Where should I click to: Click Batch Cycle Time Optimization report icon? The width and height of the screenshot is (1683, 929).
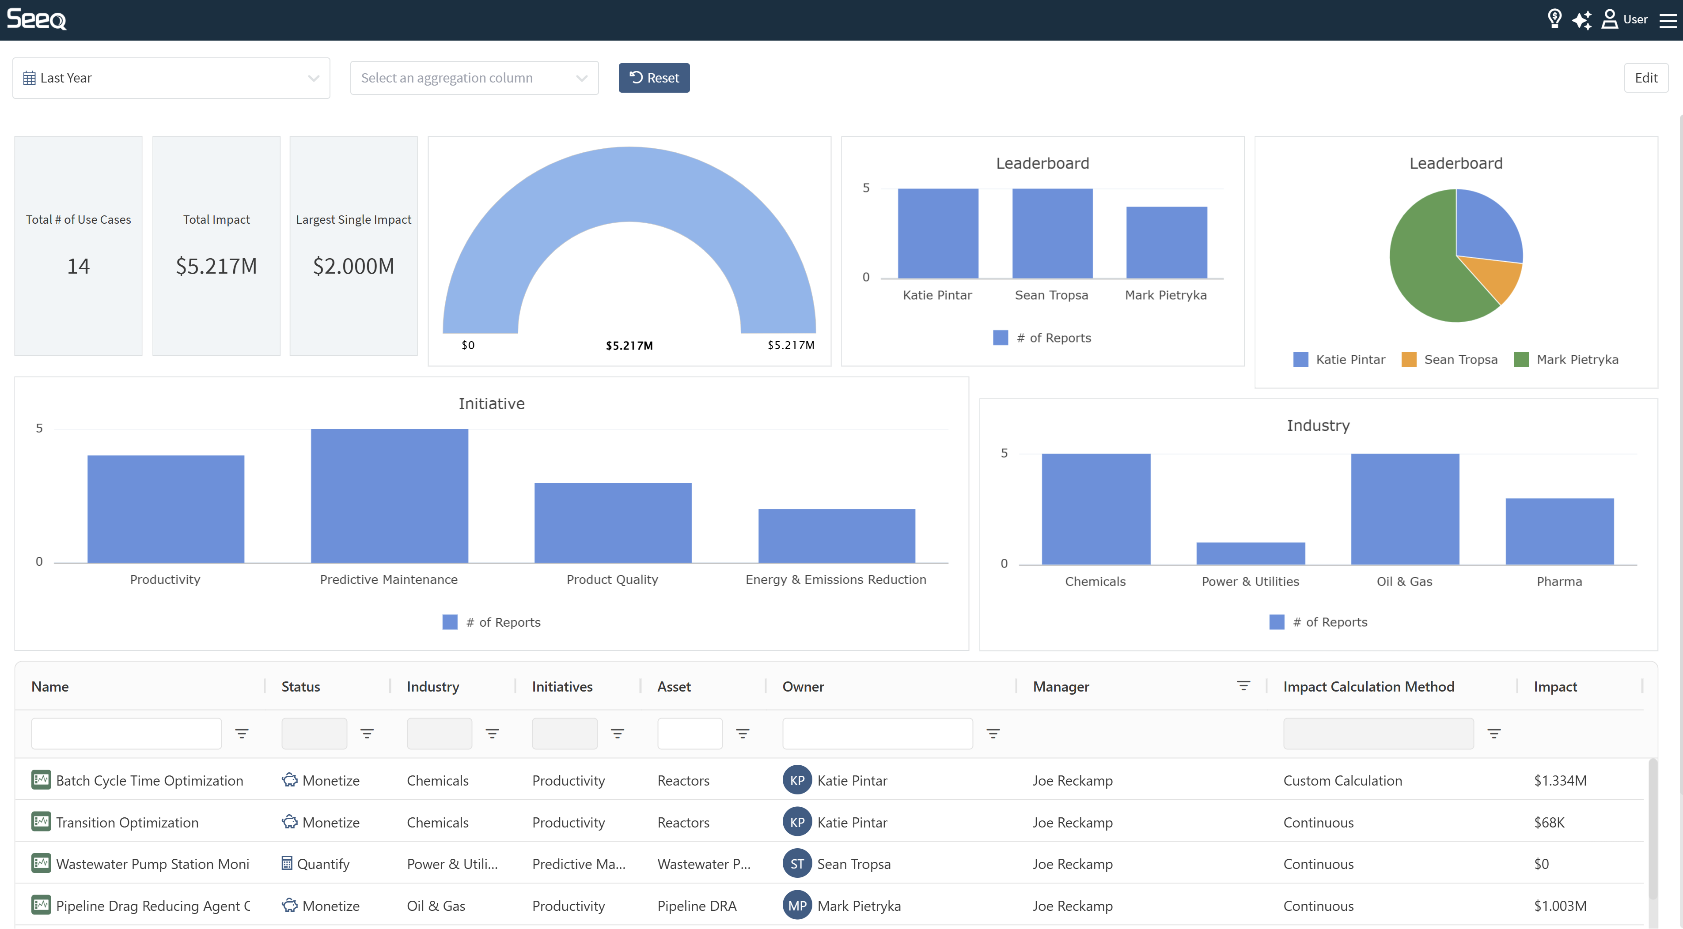[41, 779]
